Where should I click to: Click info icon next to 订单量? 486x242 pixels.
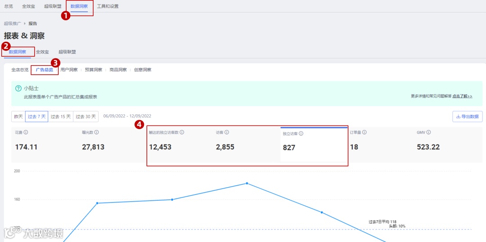coord(364,132)
